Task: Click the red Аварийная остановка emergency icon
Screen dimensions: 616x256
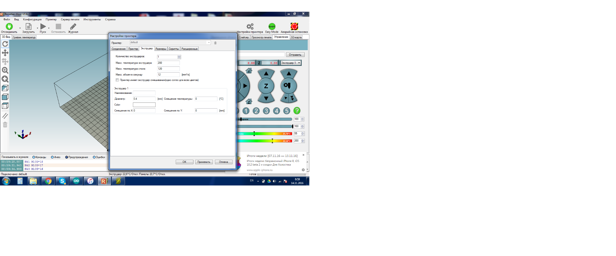Action: [x=294, y=26]
